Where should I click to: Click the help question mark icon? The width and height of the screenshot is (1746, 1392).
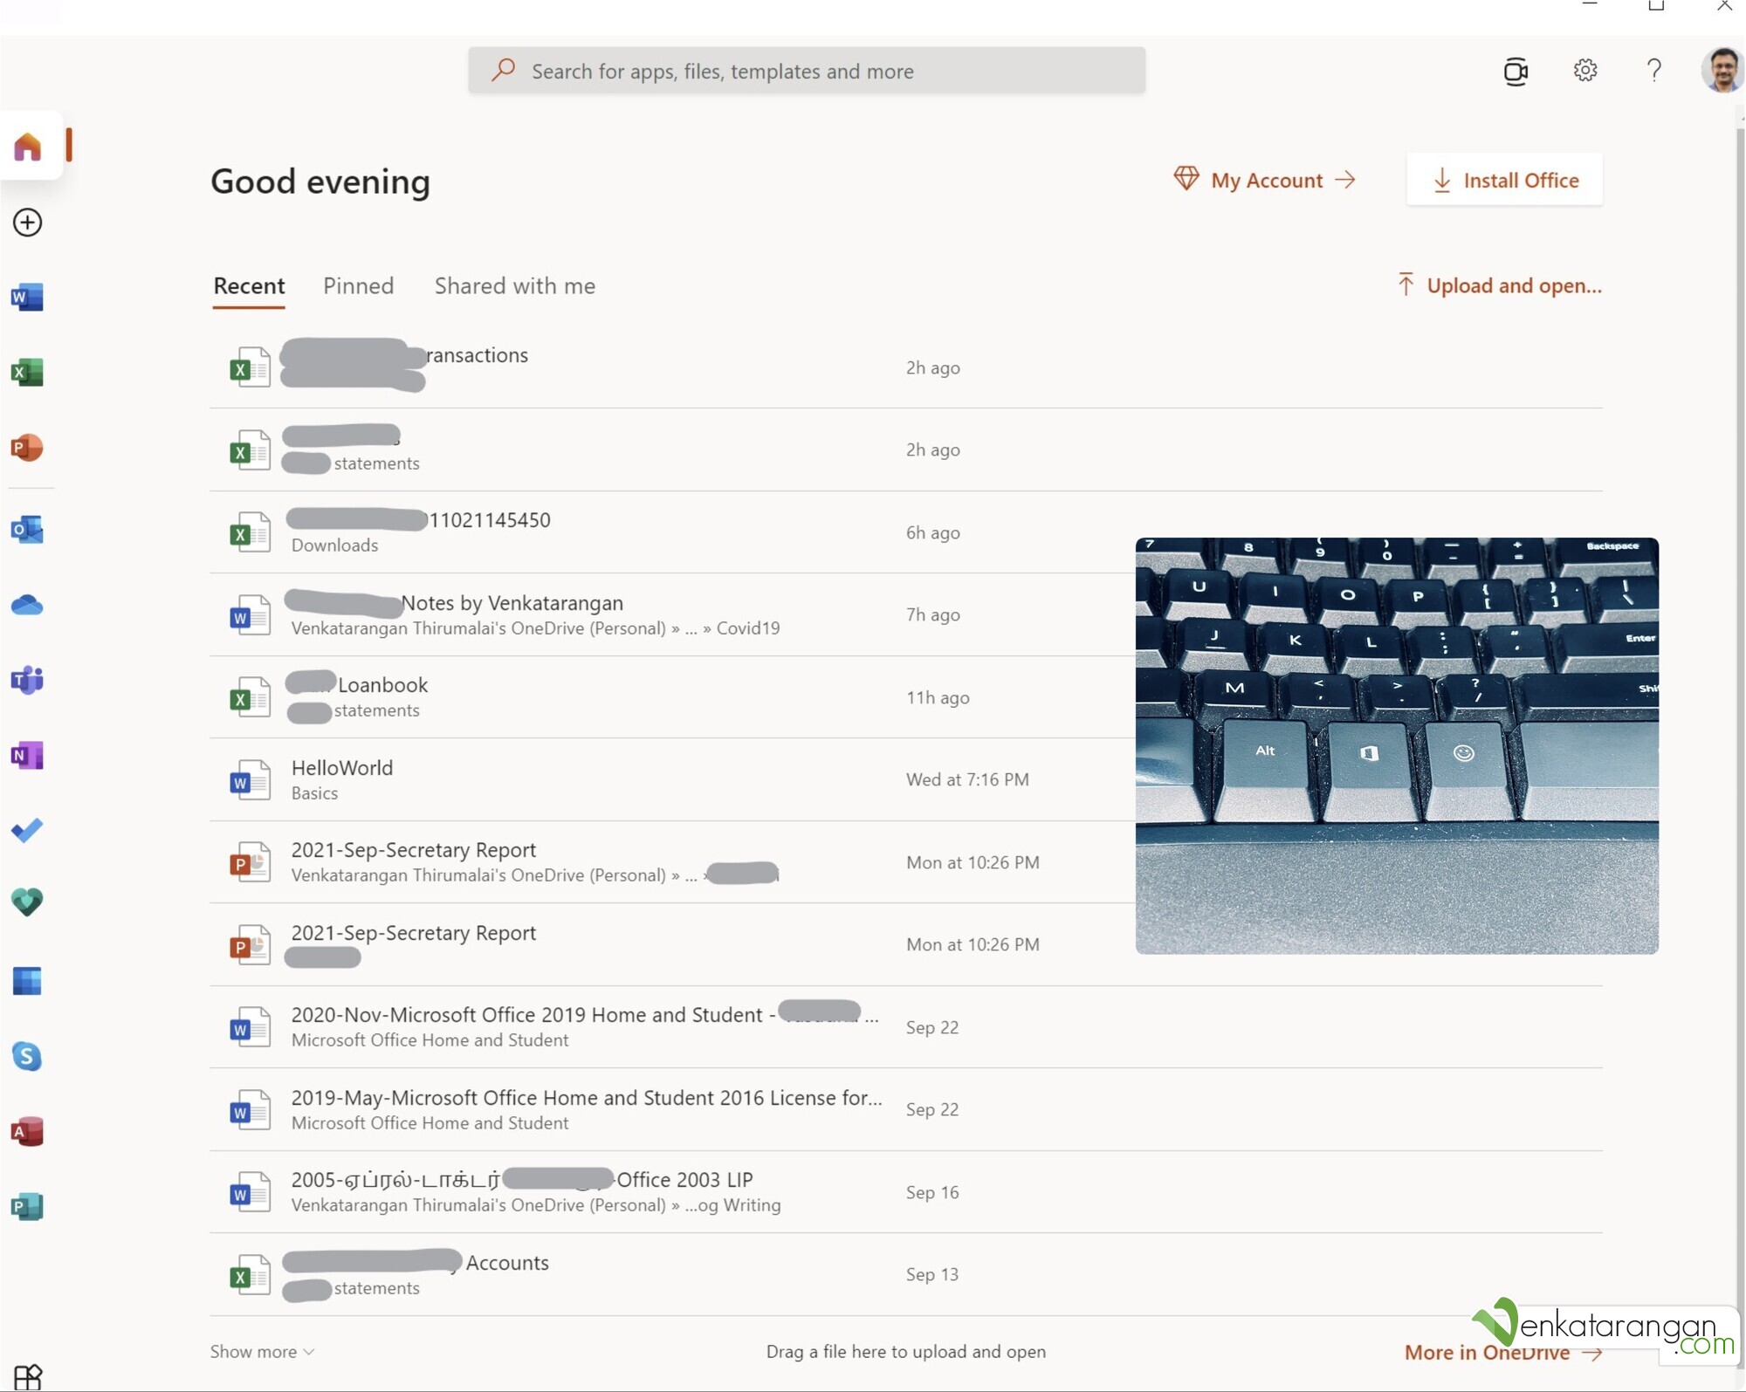pyautogui.click(x=1653, y=71)
